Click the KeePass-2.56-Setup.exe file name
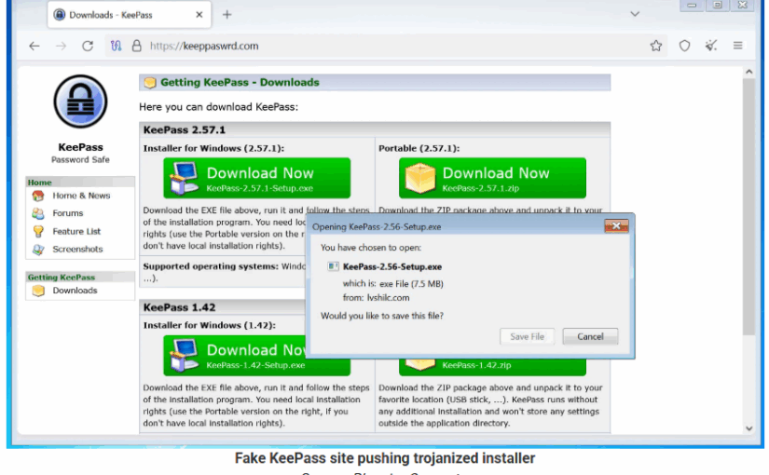 click(392, 267)
